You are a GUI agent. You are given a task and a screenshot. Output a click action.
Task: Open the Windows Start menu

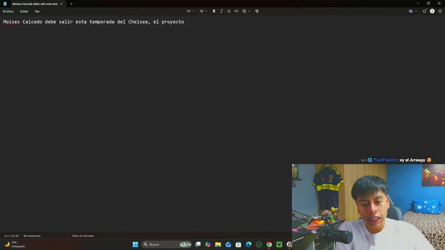pos(135,244)
